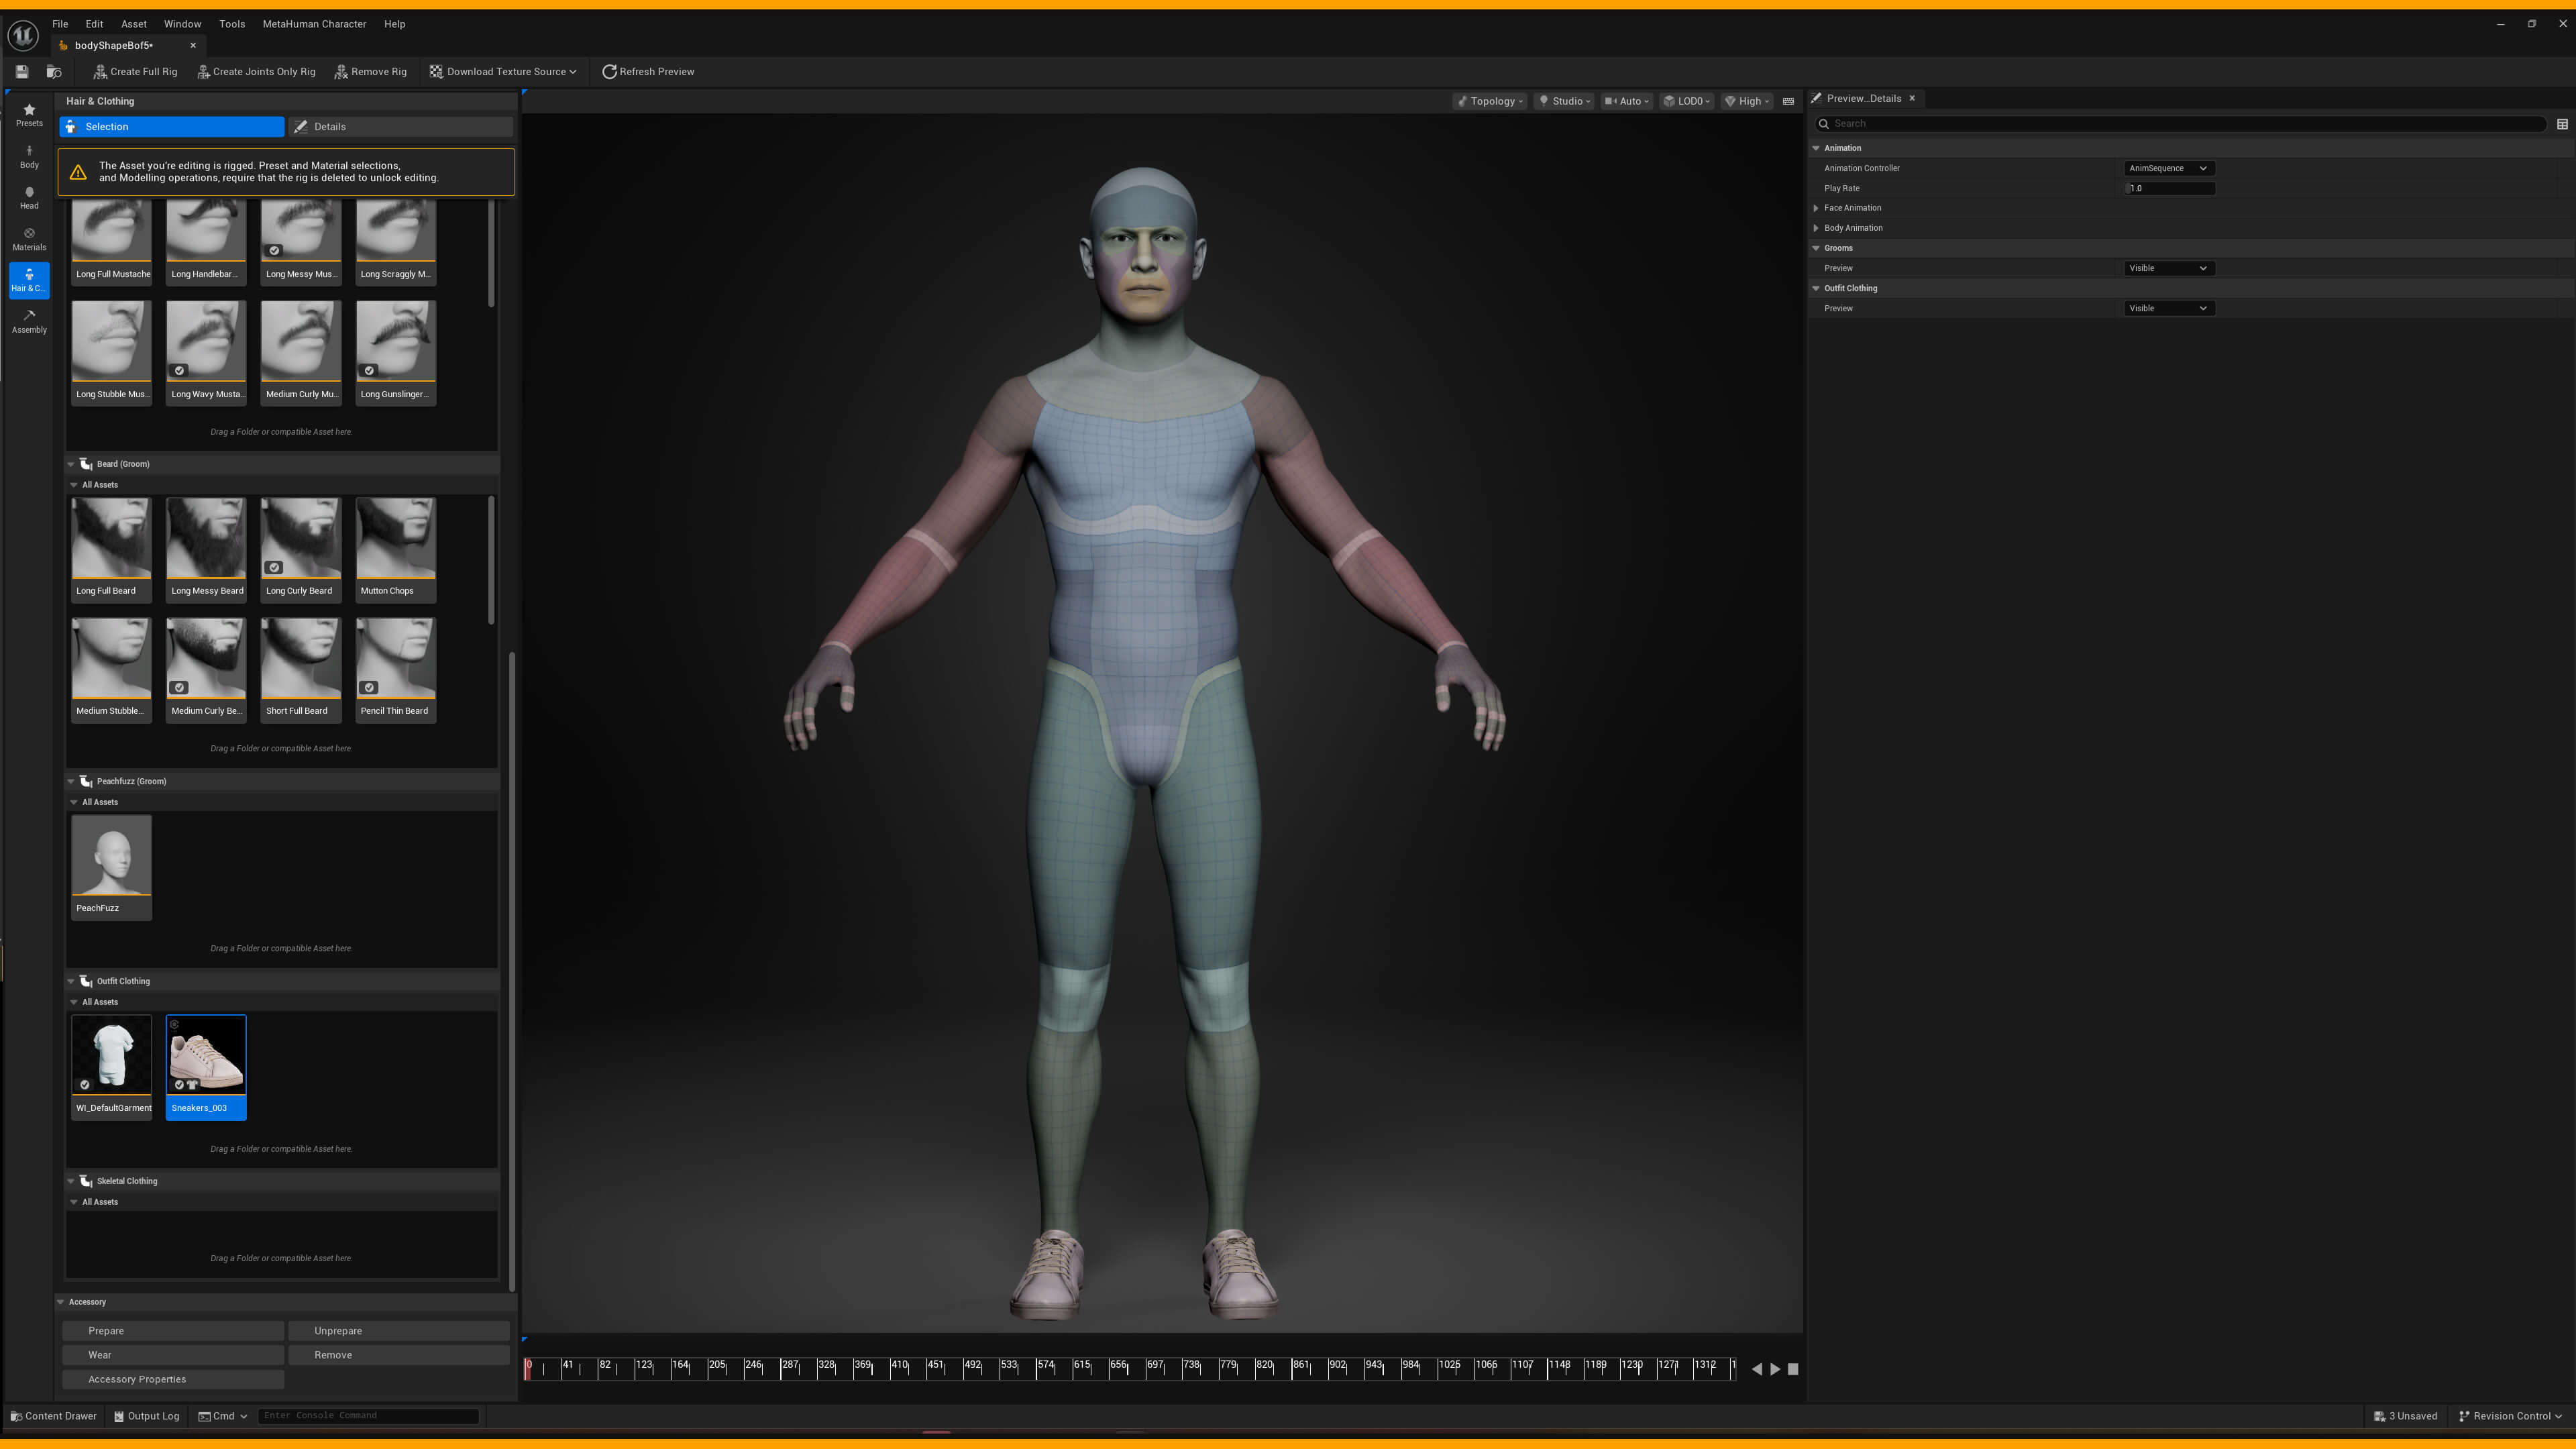
Task: Click the Wear button
Action: pos(173,1355)
